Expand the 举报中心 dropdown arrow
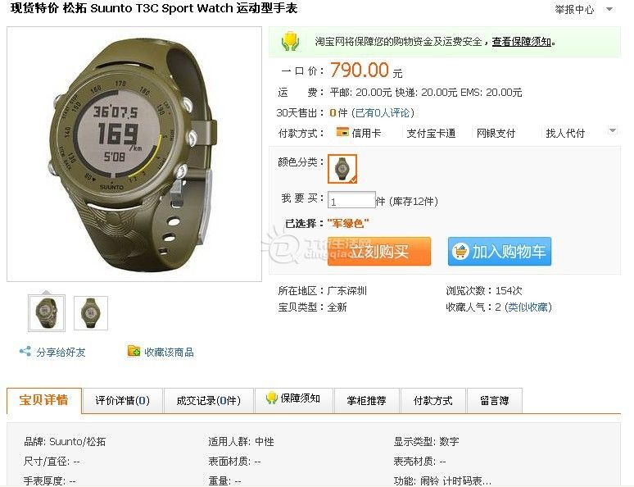 coord(609,9)
